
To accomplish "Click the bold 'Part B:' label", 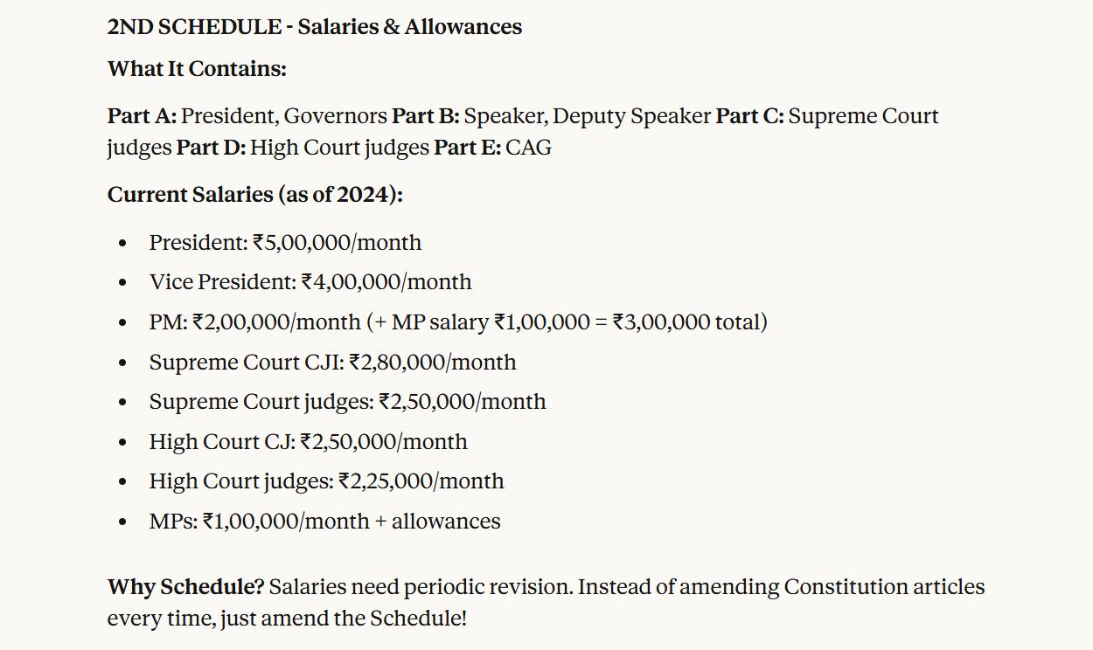I will (425, 116).
